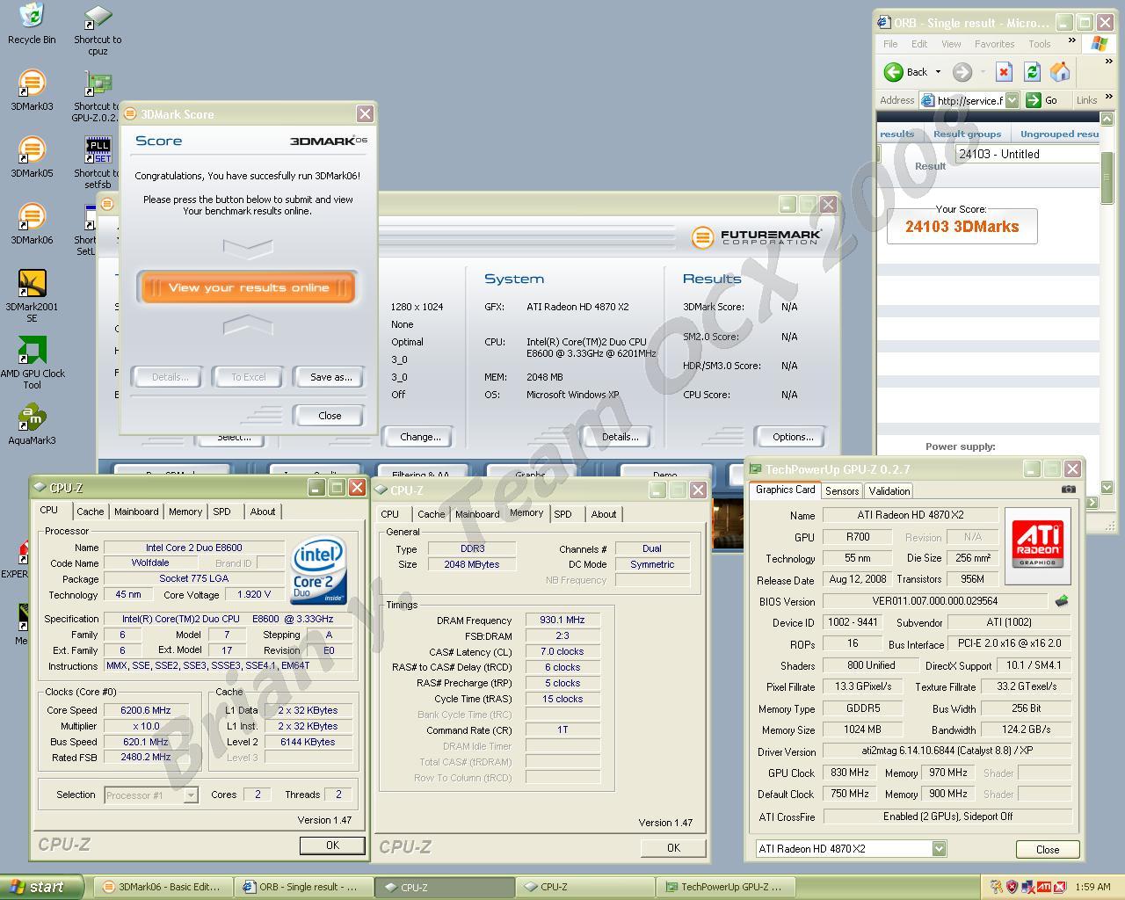Click the taskbar clock showing 1:59 AM
The height and width of the screenshot is (900, 1125).
pyautogui.click(x=1092, y=887)
